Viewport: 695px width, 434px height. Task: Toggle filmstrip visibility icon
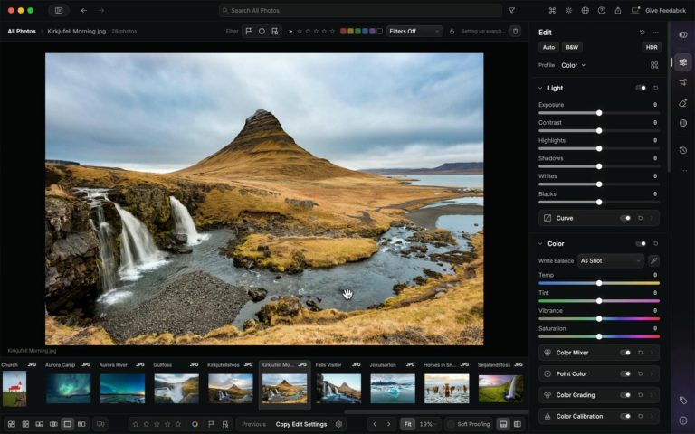[x=503, y=424]
